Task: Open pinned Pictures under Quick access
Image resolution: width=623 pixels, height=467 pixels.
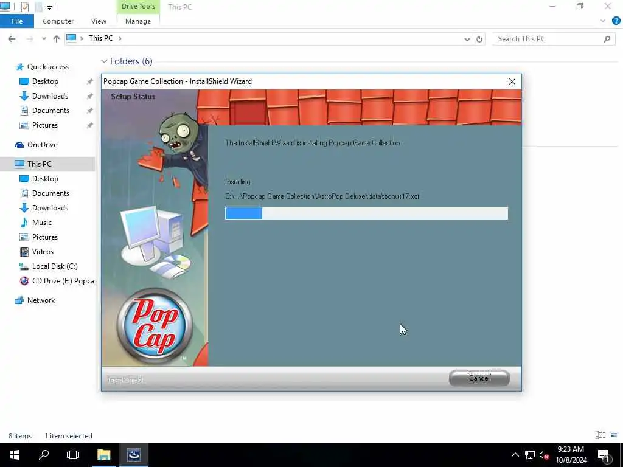Action: point(45,125)
